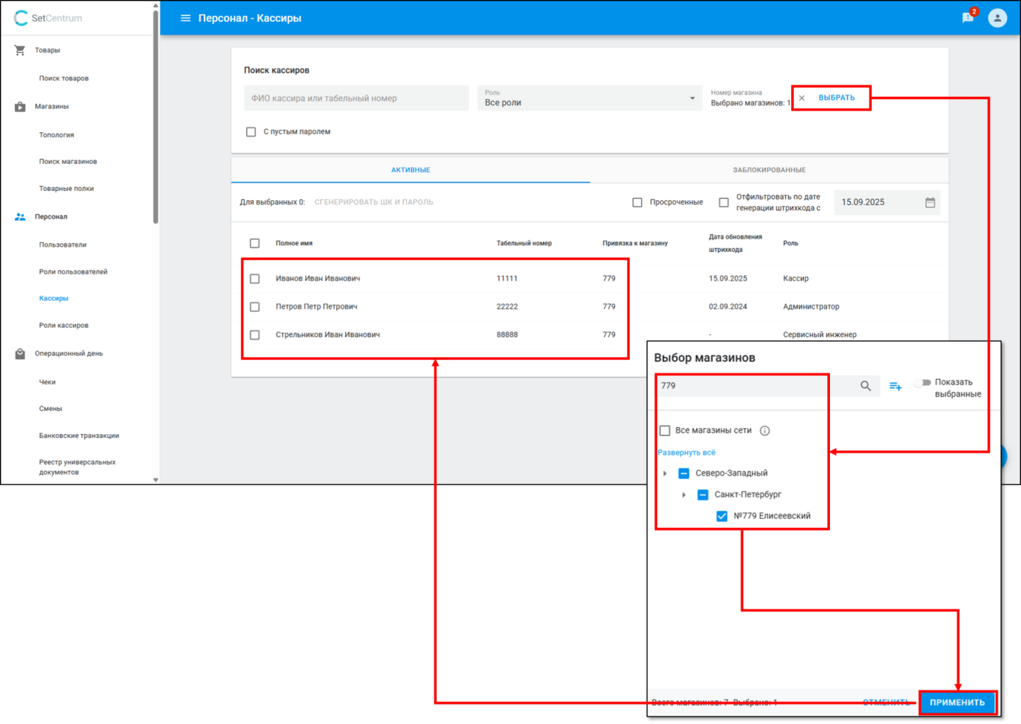1021x724 pixels.
Task: Switch to the Заблокированные tab
Action: [768, 170]
